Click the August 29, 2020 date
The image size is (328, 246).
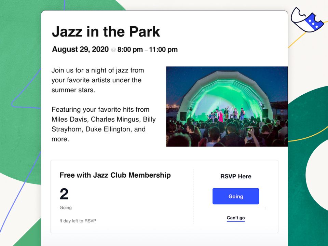(x=80, y=49)
